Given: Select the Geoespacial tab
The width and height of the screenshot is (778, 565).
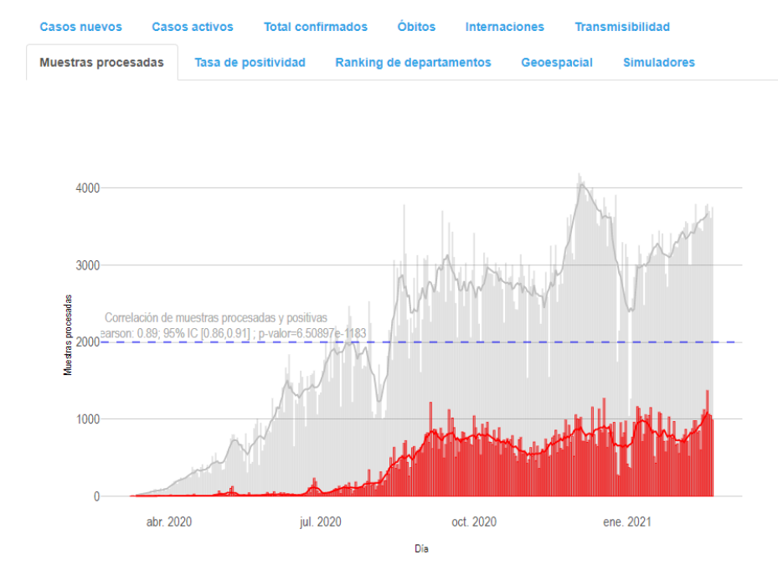Looking at the screenshot, I should point(556,63).
